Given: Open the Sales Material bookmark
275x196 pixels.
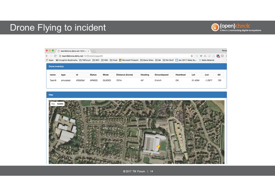Looking at the screenshot, I should (207, 60).
